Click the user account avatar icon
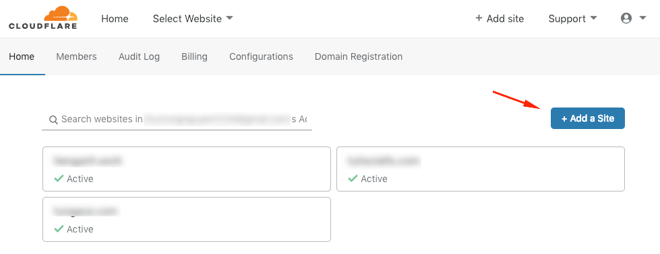660x254 pixels. (x=626, y=18)
